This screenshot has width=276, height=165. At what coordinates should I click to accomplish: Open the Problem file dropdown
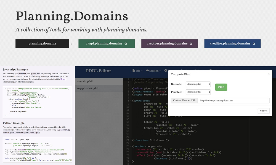(198, 92)
